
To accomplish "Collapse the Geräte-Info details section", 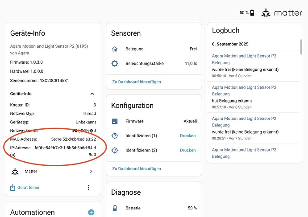I will 92,94.
